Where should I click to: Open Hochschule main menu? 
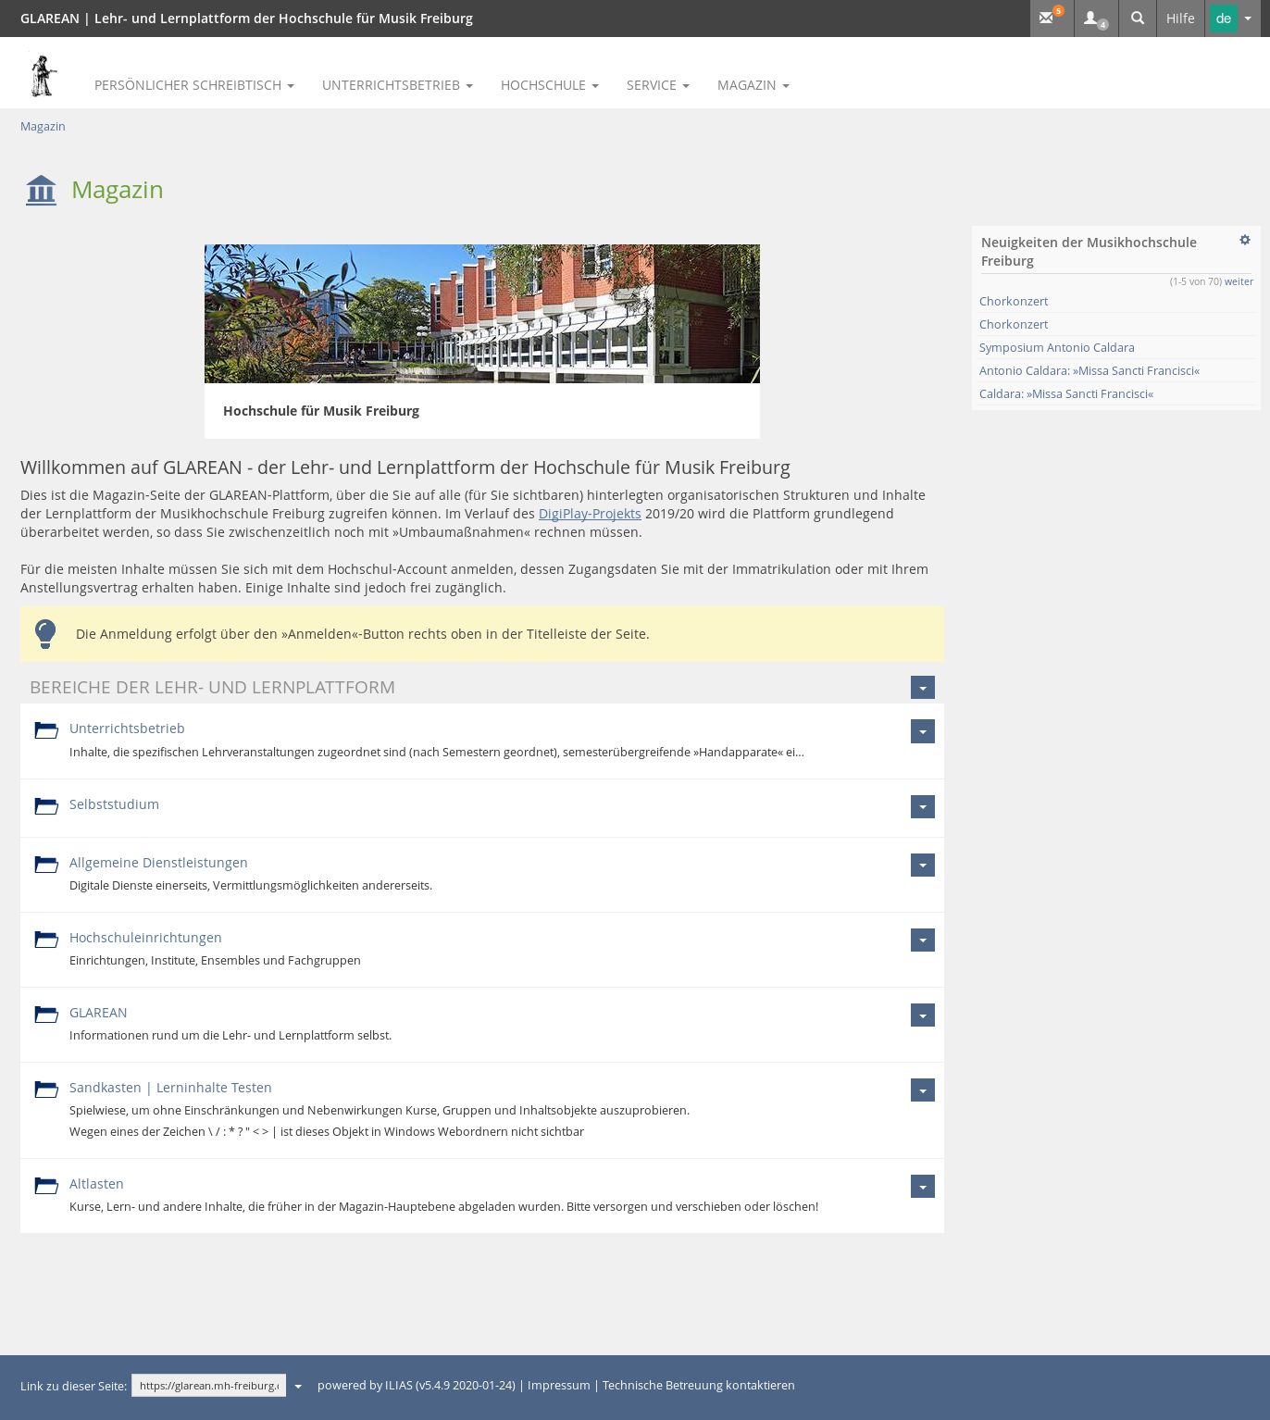coord(550,85)
